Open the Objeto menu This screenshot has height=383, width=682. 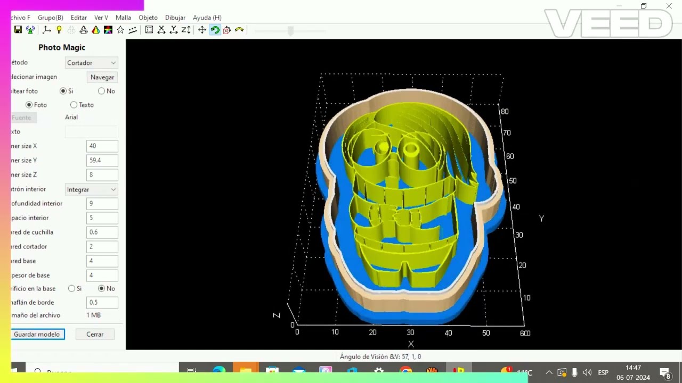(x=148, y=18)
